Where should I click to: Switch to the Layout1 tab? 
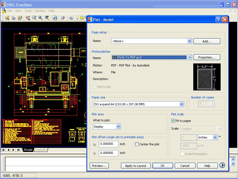pos(41,150)
